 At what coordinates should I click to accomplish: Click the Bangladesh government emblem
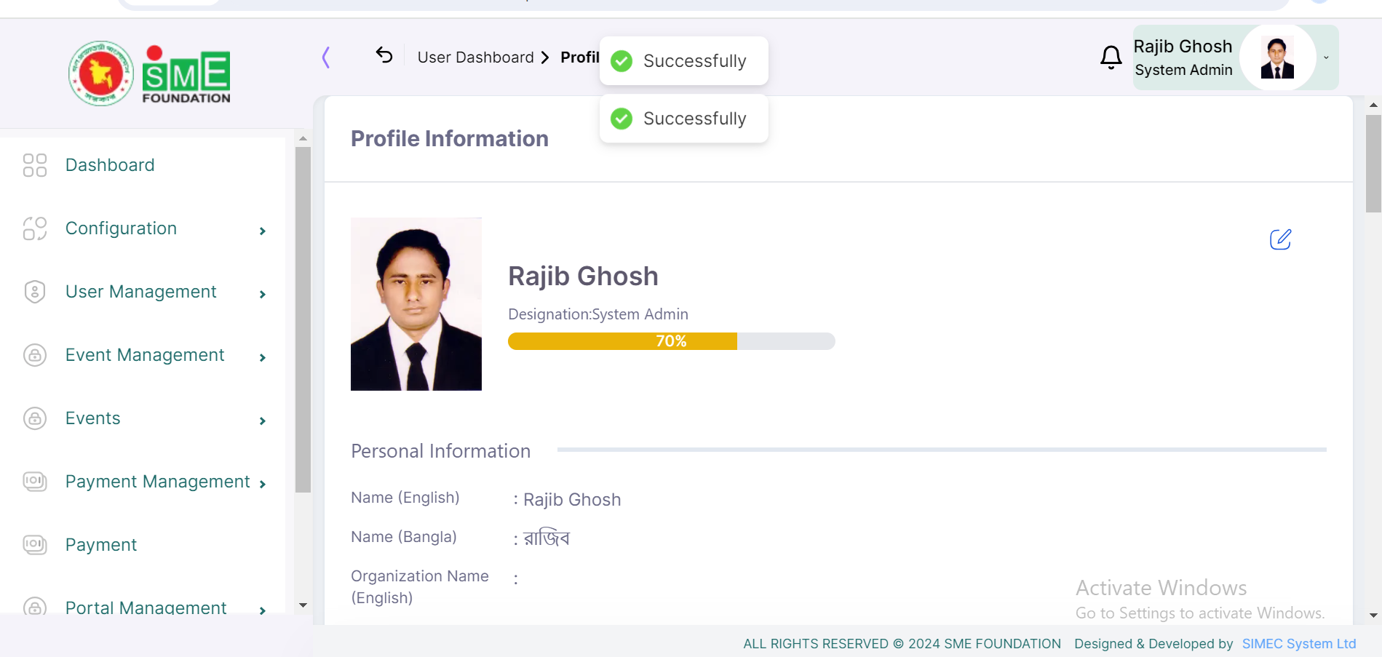coord(101,73)
